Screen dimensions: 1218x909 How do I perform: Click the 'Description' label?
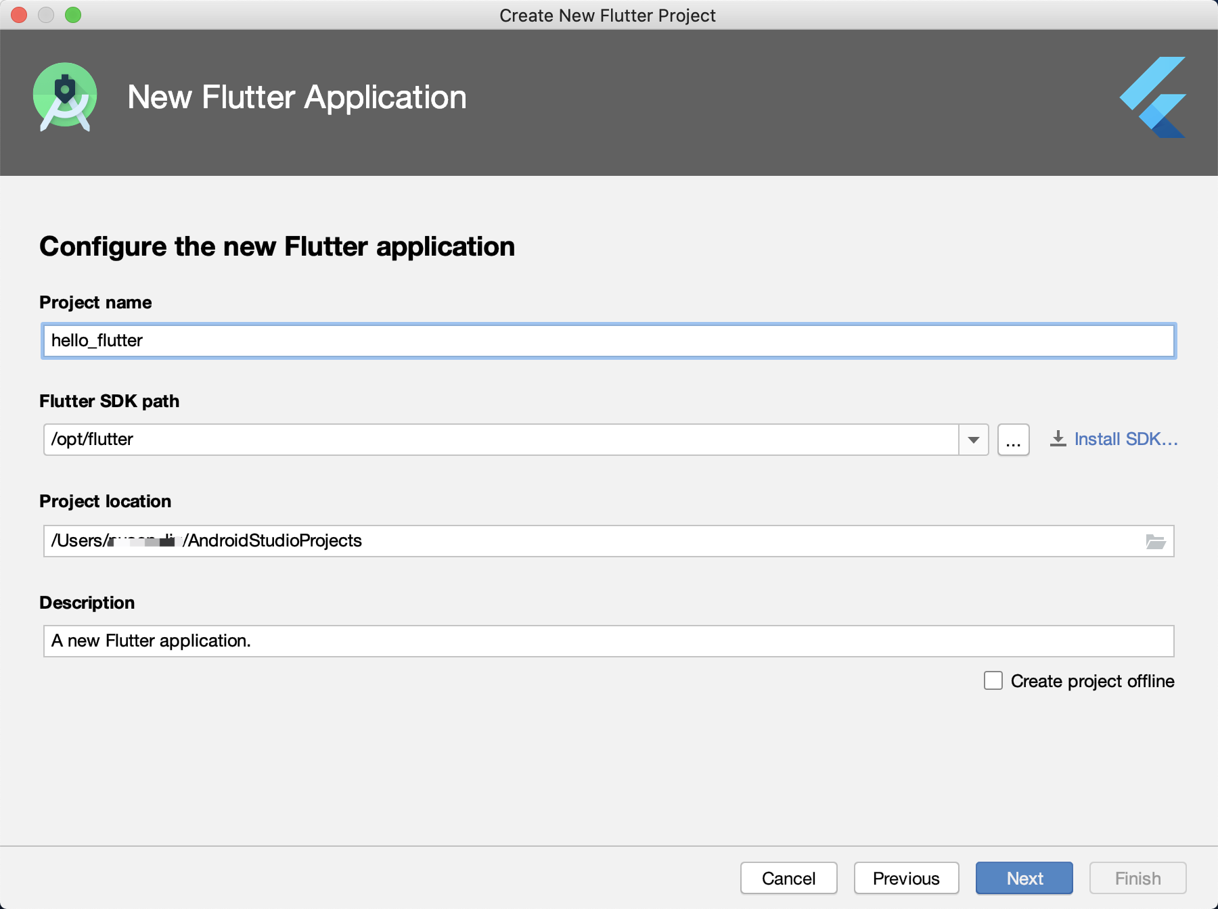87,603
